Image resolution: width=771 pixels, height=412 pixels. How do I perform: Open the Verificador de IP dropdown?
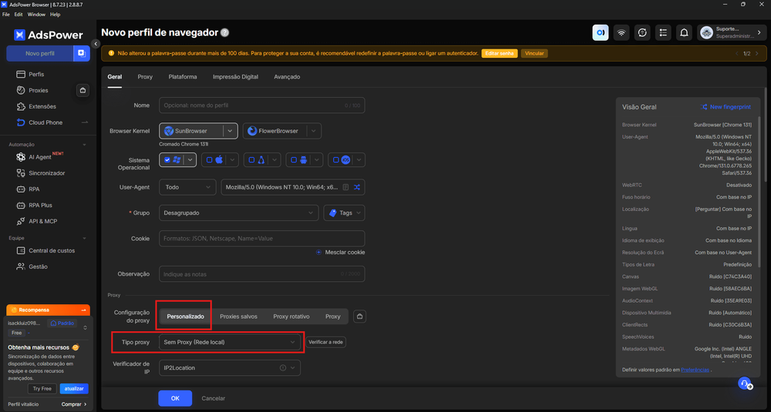(229, 368)
